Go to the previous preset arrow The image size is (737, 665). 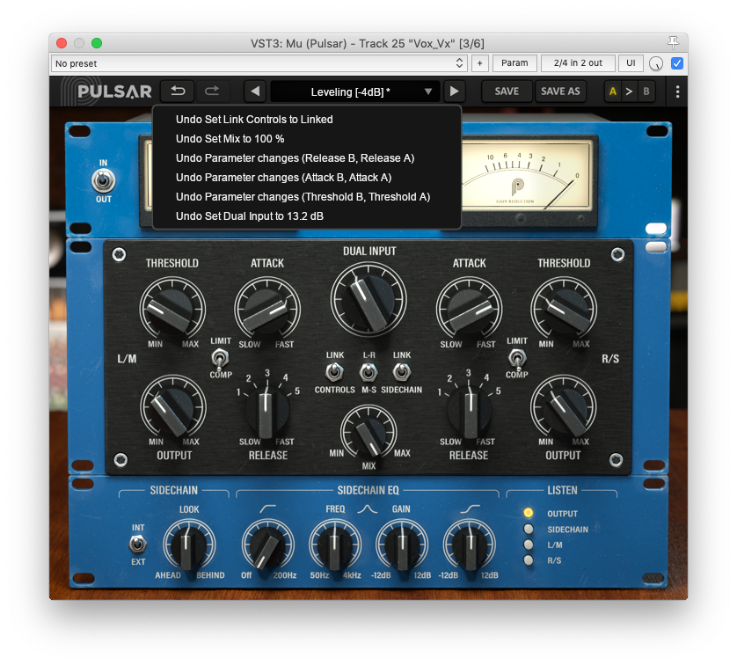tap(255, 91)
